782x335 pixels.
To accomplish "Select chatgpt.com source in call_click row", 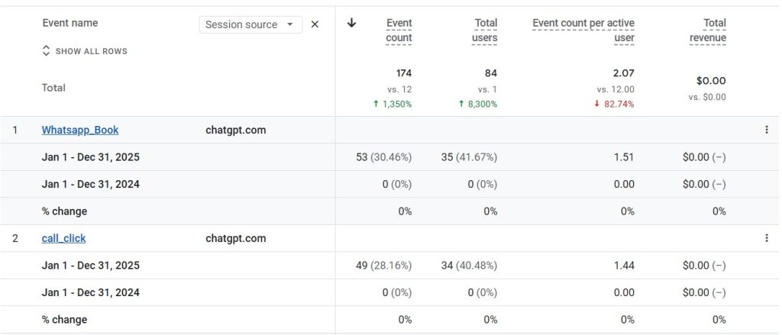I will [x=235, y=238].
